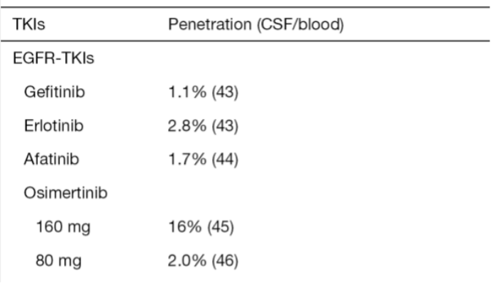Open reference (43) next to Gefitinib 1.1%
498x283 pixels.
click(x=225, y=92)
